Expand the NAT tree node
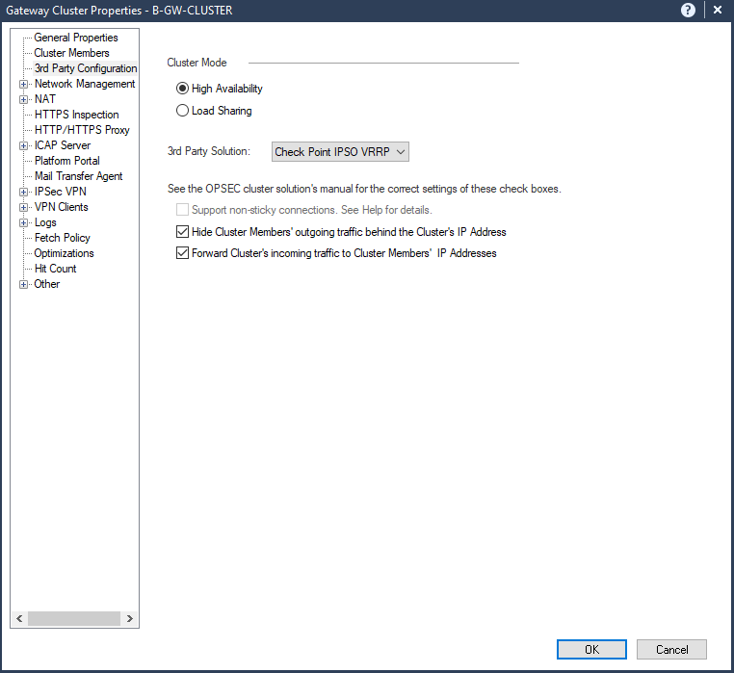 (23, 99)
